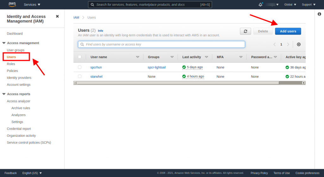Click the Active key age column header
Image resolution: width=324 pixels, height=177 pixels.
click(x=296, y=57)
